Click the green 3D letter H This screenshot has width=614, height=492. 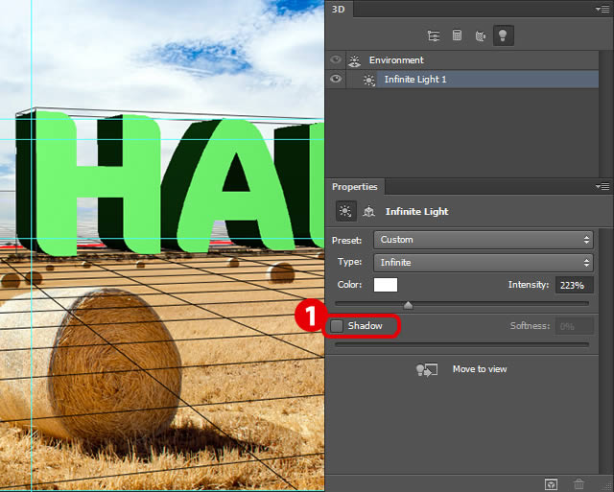(100, 184)
